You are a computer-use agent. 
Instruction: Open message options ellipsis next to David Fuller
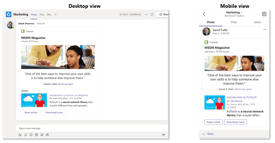(265, 30)
